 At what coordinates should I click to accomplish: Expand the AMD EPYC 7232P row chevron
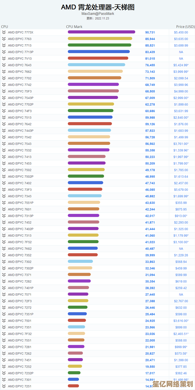4,373
